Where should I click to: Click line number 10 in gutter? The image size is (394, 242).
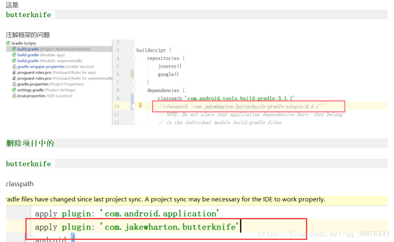[x=117, y=106]
